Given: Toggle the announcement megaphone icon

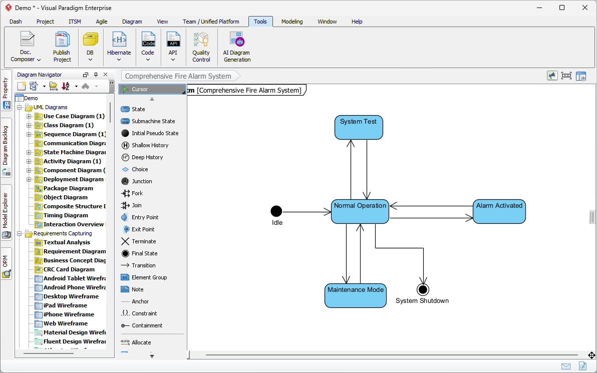Looking at the screenshot, I should [x=552, y=76].
